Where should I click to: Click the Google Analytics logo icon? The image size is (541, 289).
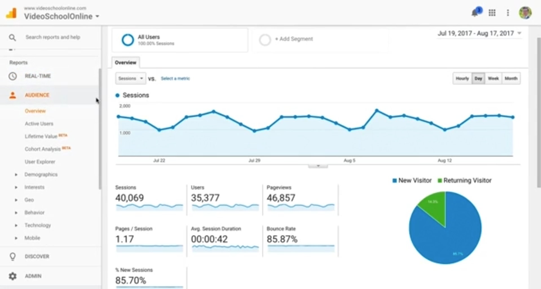(x=12, y=13)
